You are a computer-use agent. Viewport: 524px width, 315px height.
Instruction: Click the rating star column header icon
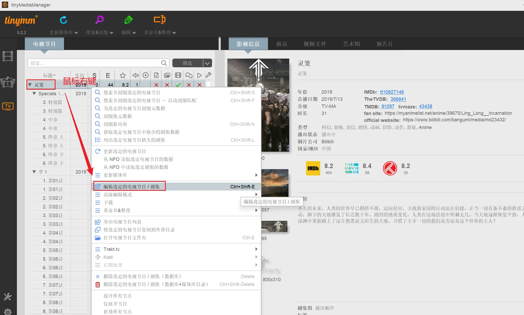(x=123, y=75)
